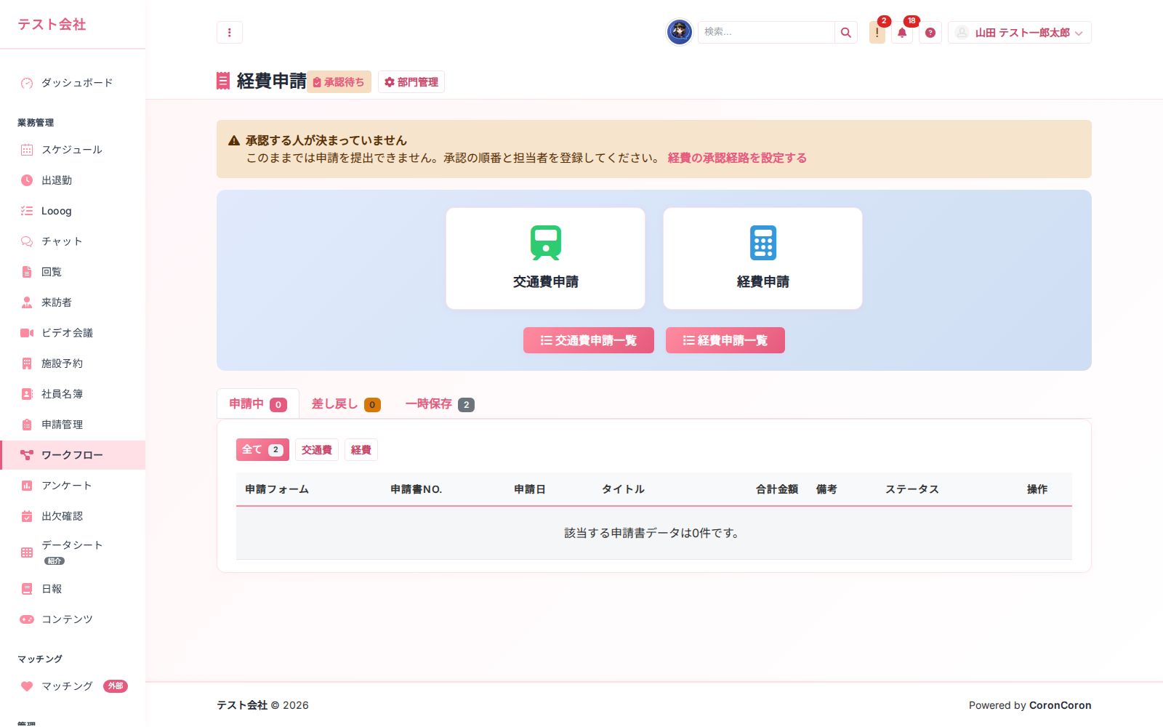
Task: Open 出欠確認 in sidebar
Action: pos(73,516)
